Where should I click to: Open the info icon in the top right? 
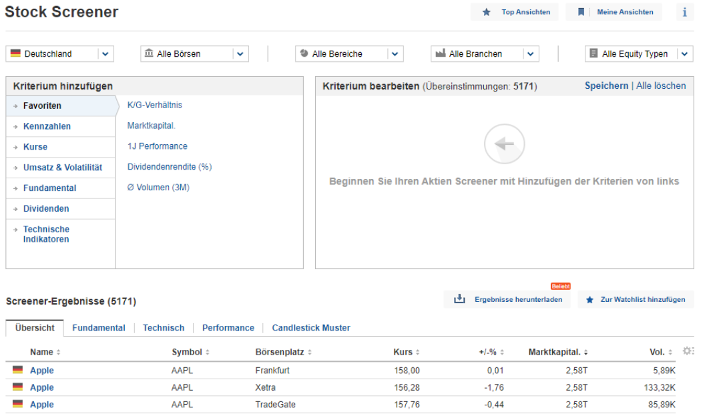(x=684, y=11)
